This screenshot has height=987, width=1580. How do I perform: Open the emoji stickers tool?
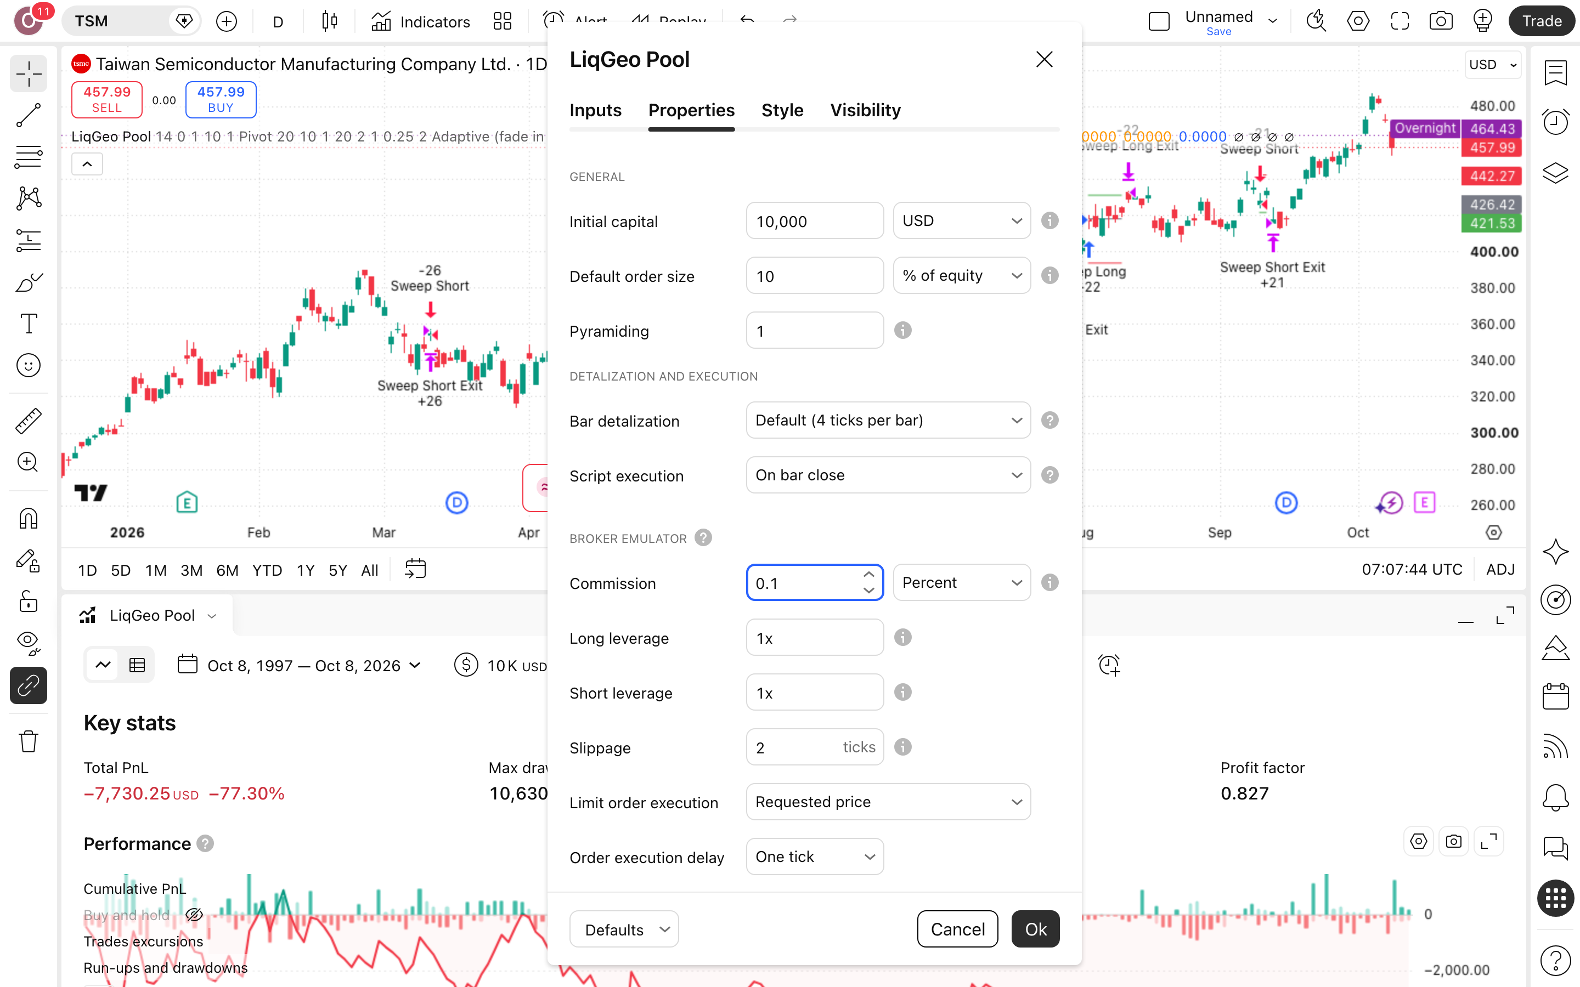29,366
